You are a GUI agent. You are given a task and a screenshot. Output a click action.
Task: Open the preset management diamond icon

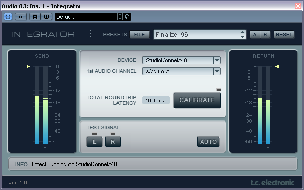tap(127, 17)
